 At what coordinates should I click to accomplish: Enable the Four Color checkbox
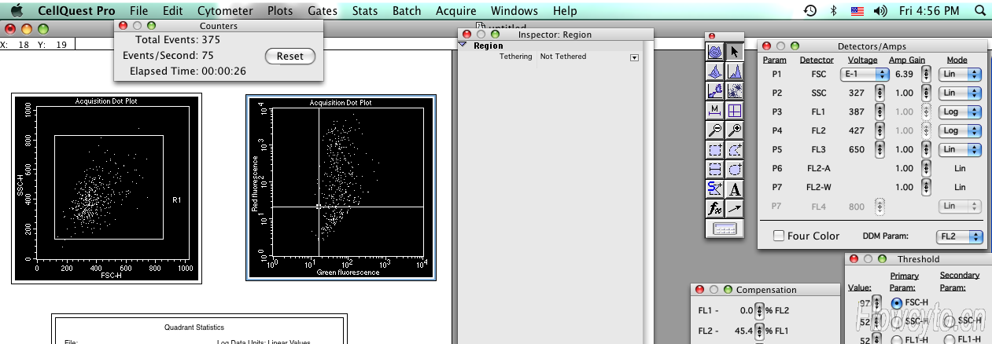(x=779, y=236)
